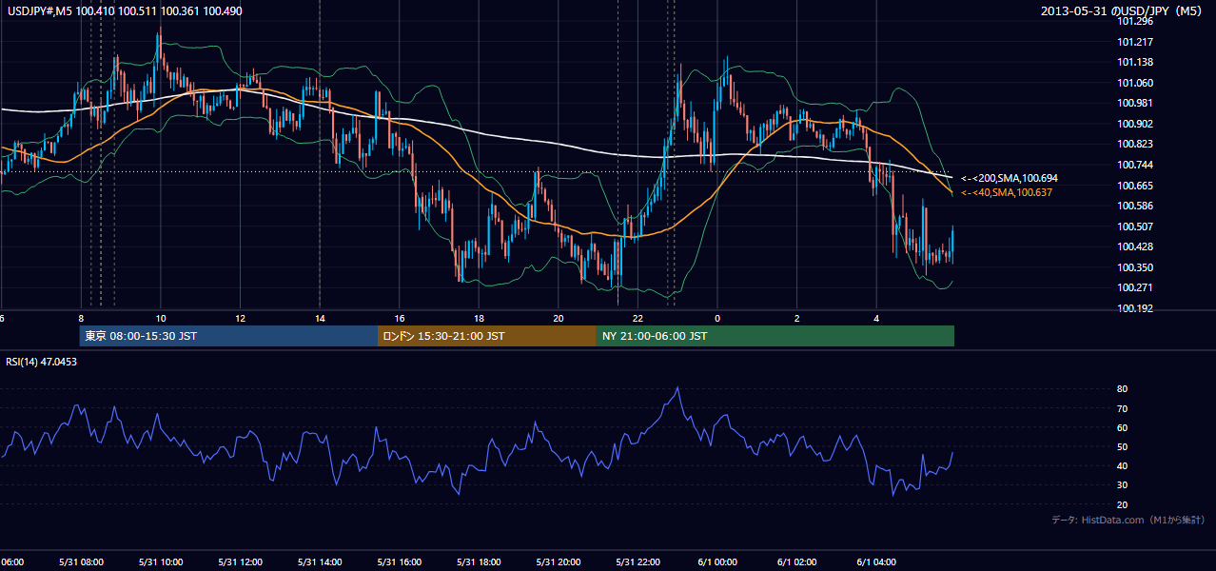Click RSI axis level 40

(x=1123, y=465)
